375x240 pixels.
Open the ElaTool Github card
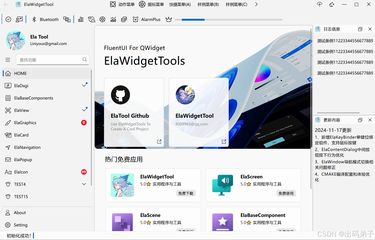tap(134, 112)
